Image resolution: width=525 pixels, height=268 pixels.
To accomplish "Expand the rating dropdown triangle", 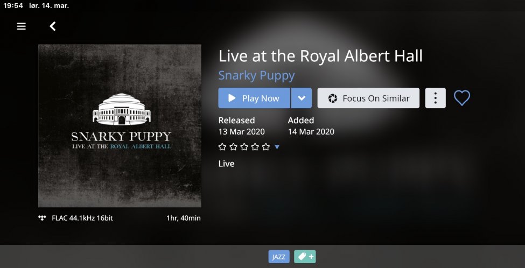I will [277, 147].
